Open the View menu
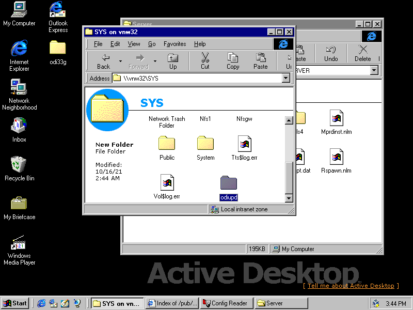 [134, 44]
